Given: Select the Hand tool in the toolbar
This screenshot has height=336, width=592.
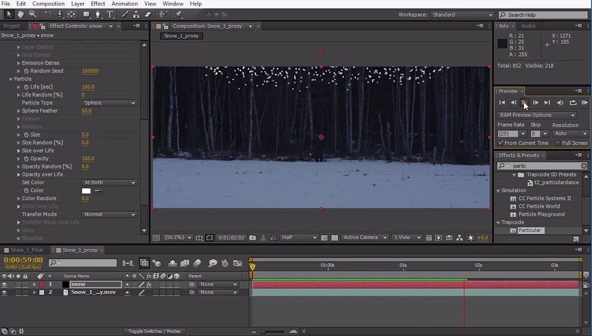Looking at the screenshot, I should 21,14.
